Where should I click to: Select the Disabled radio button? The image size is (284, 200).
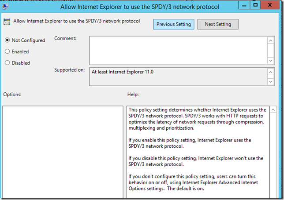[7, 63]
